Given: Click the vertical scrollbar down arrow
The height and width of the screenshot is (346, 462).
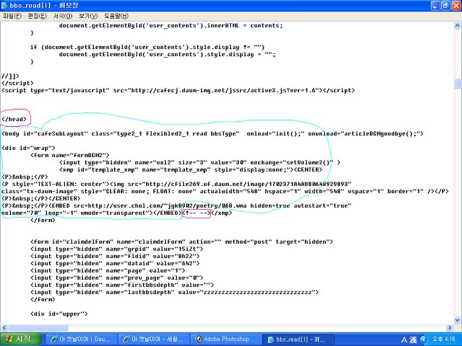Looking at the screenshot, I should (457, 320).
